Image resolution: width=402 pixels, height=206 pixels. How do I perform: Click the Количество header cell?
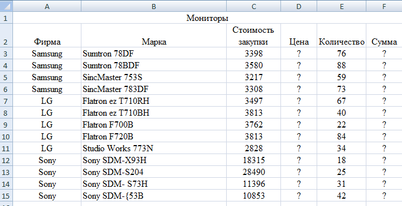pyautogui.click(x=342, y=36)
